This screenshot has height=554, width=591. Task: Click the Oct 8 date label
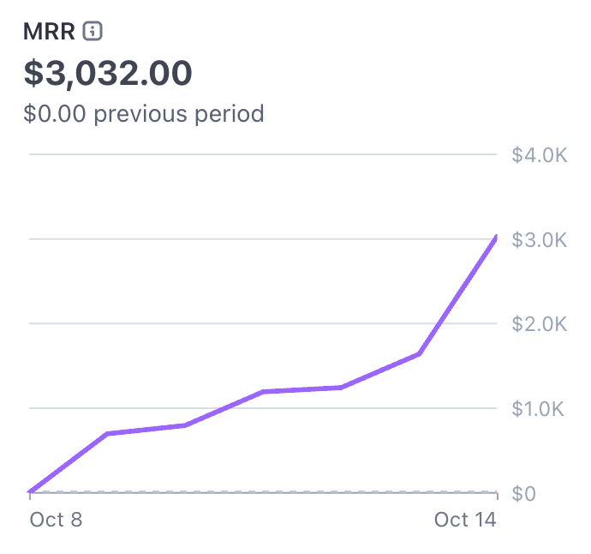coord(56,520)
